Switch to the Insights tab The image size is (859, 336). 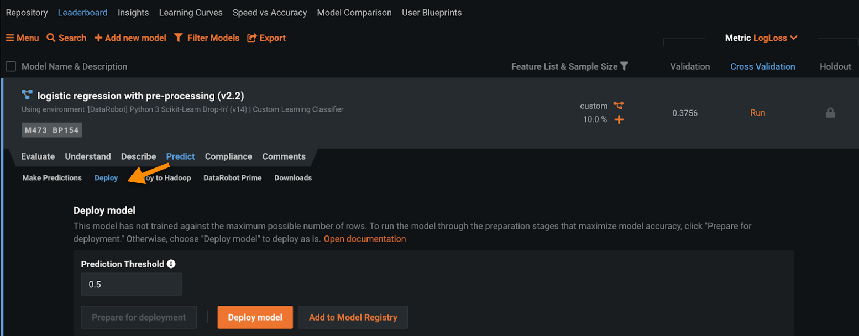pos(133,13)
